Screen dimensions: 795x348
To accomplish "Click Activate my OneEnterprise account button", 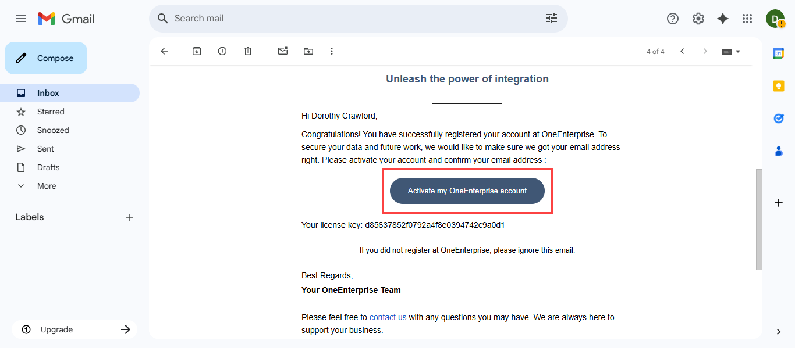I will (467, 191).
